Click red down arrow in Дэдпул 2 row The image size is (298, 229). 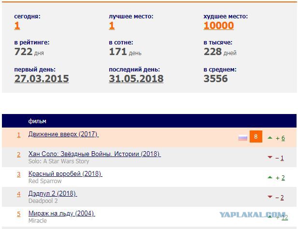[270, 197]
